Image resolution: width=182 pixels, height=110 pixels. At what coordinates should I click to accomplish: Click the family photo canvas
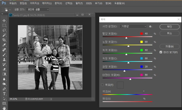pyautogui.click(x=50, y=57)
